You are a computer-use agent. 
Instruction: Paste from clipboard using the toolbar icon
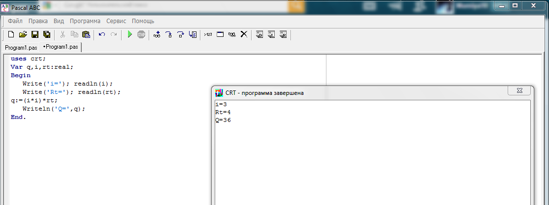pyautogui.click(x=86, y=34)
